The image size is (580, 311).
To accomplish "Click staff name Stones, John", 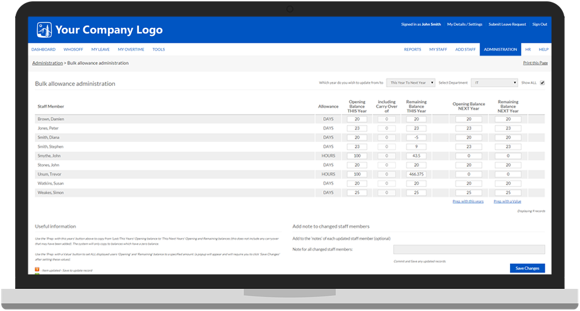I will pos(49,165).
